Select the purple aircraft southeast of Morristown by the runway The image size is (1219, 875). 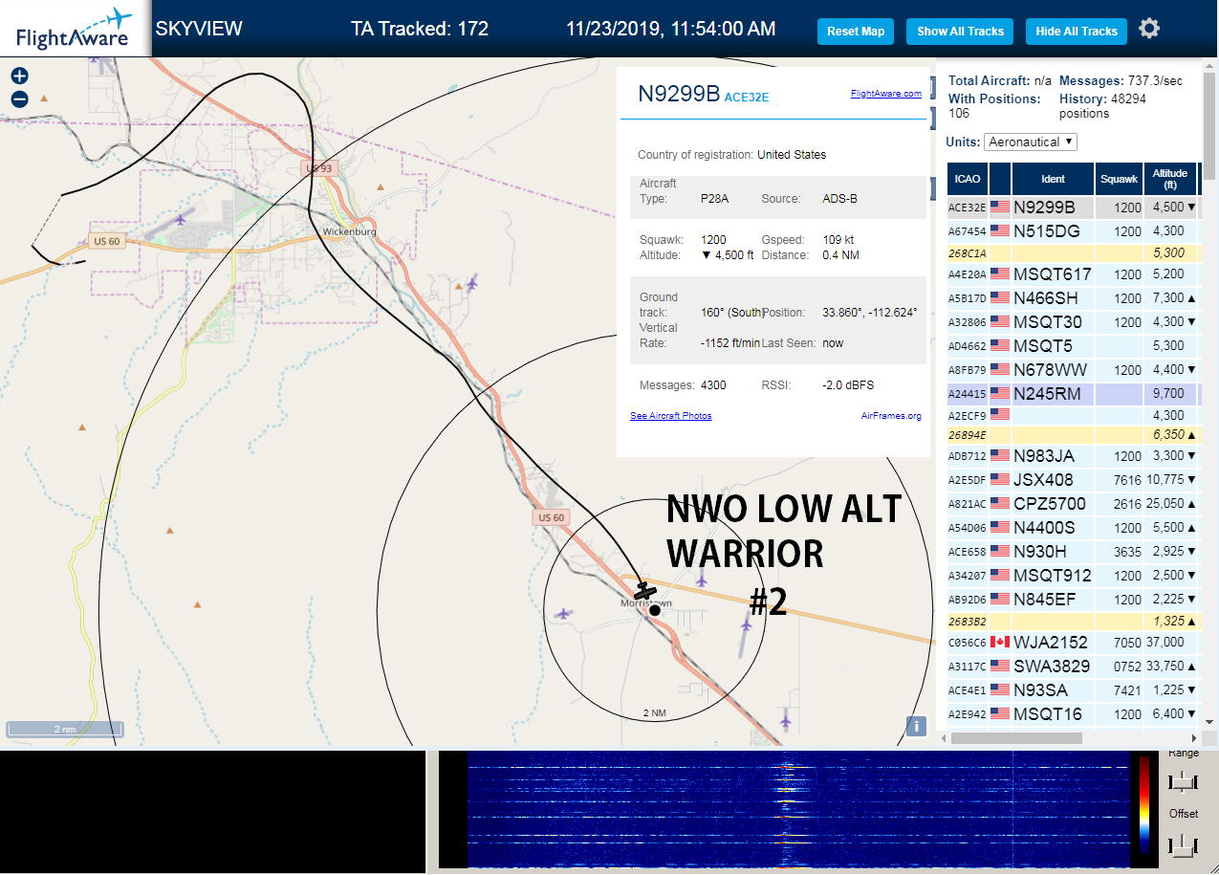pos(746,624)
